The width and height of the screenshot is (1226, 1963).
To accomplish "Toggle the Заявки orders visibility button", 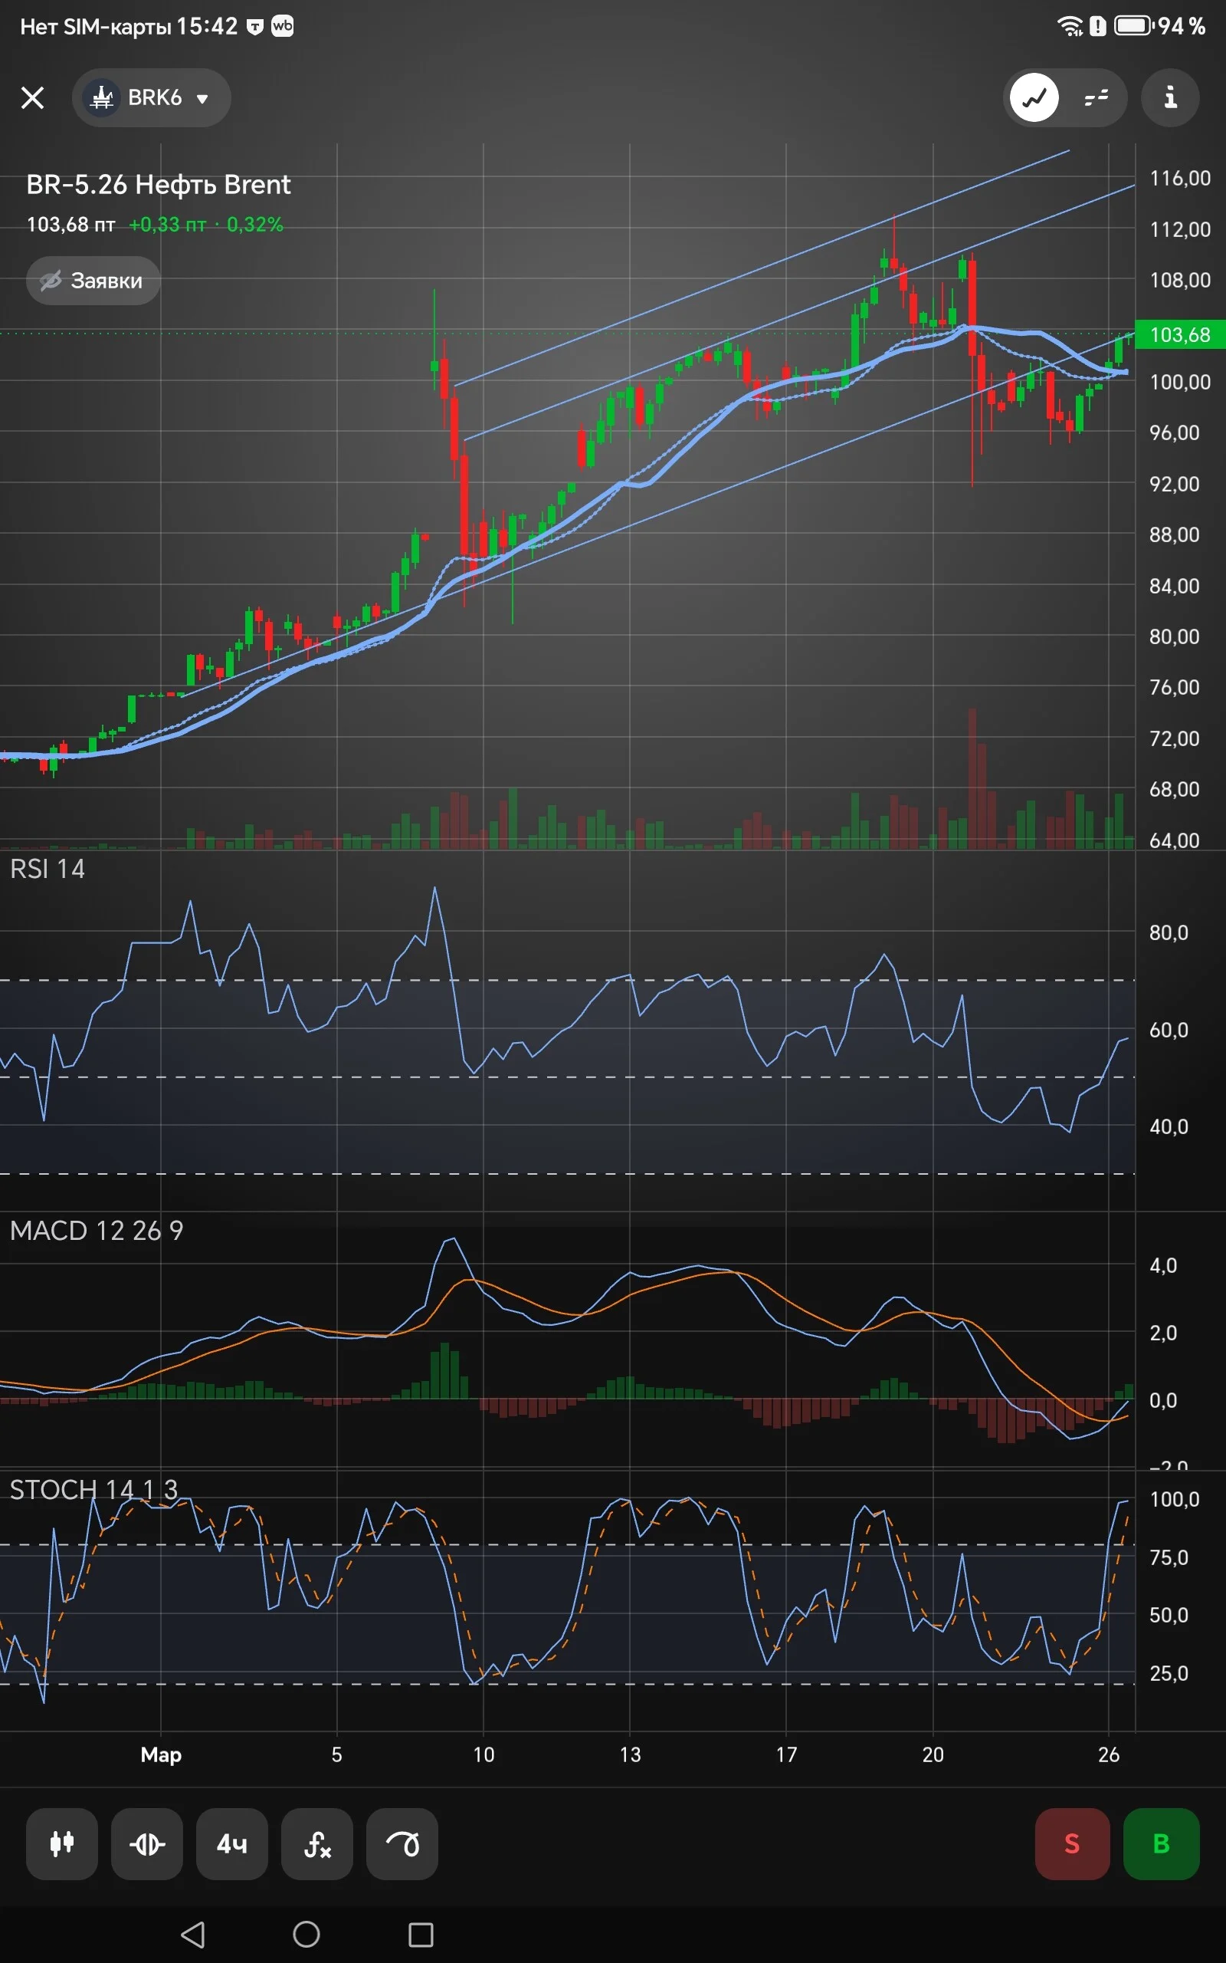I will pyautogui.click(x=93, y=281).
